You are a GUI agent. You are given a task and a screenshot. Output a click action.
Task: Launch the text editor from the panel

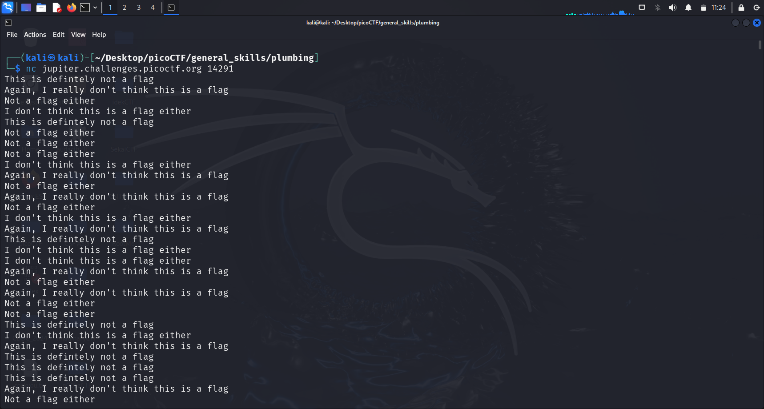56,8
